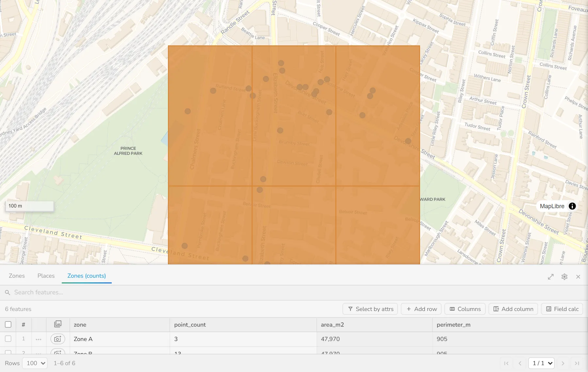Click the Prince Alfred Park label on map
Image resolution: width=588 pixels, height=372 pixels.
pos(128,151)
